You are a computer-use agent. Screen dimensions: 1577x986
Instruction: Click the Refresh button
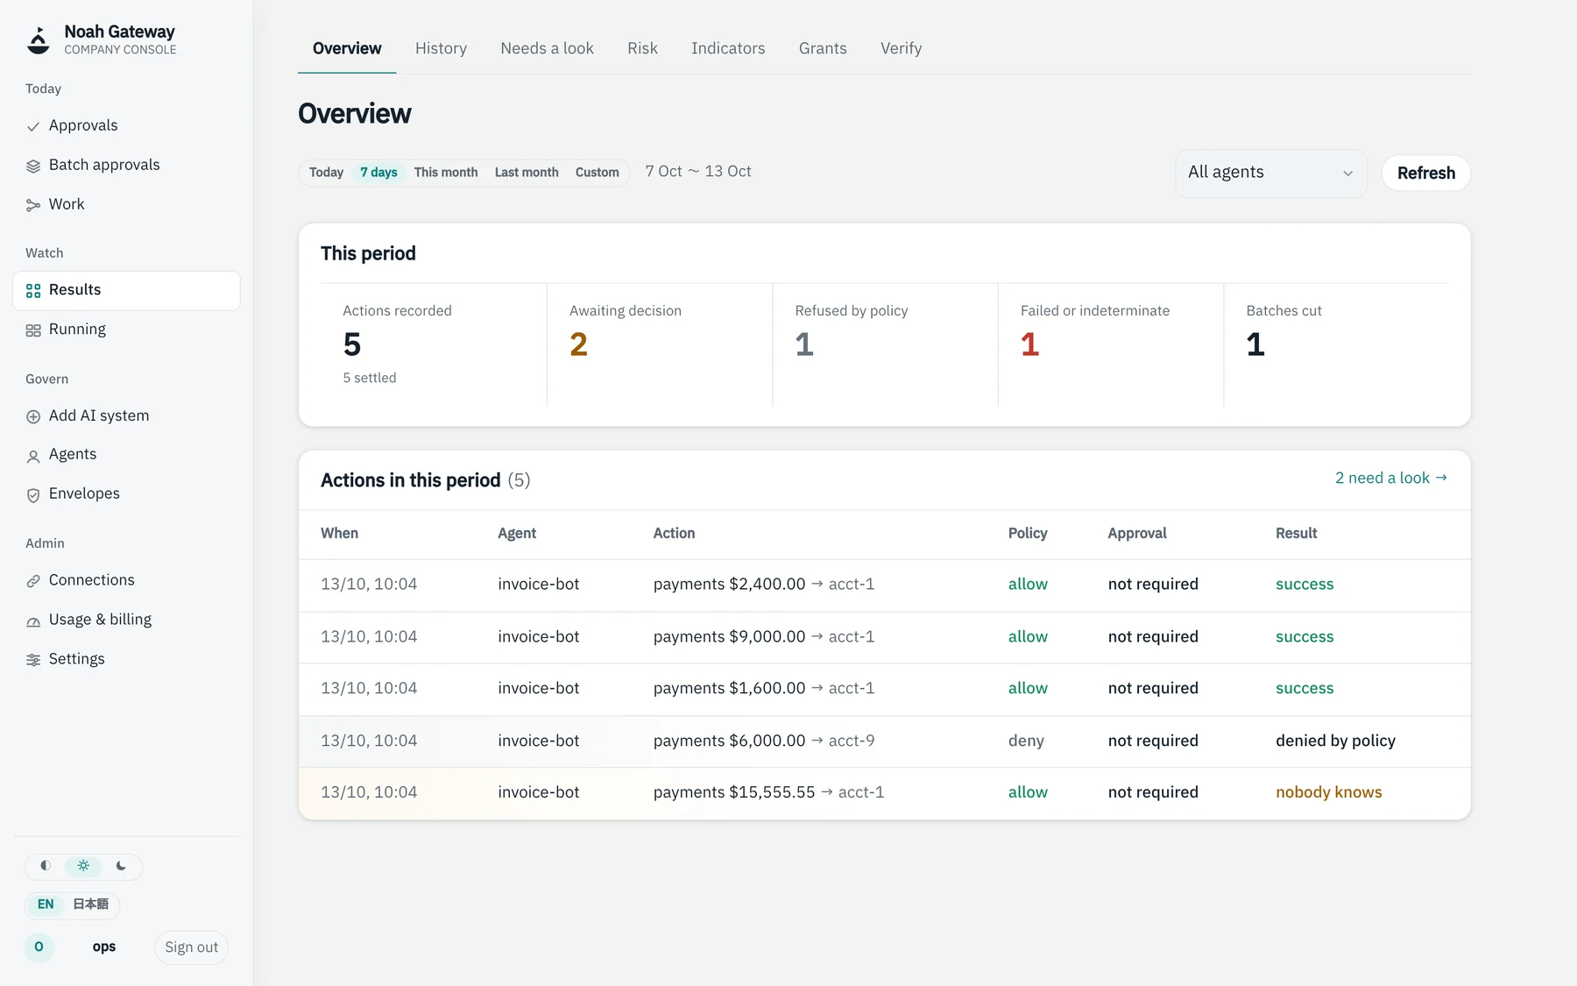click(x=1425, y=174)
